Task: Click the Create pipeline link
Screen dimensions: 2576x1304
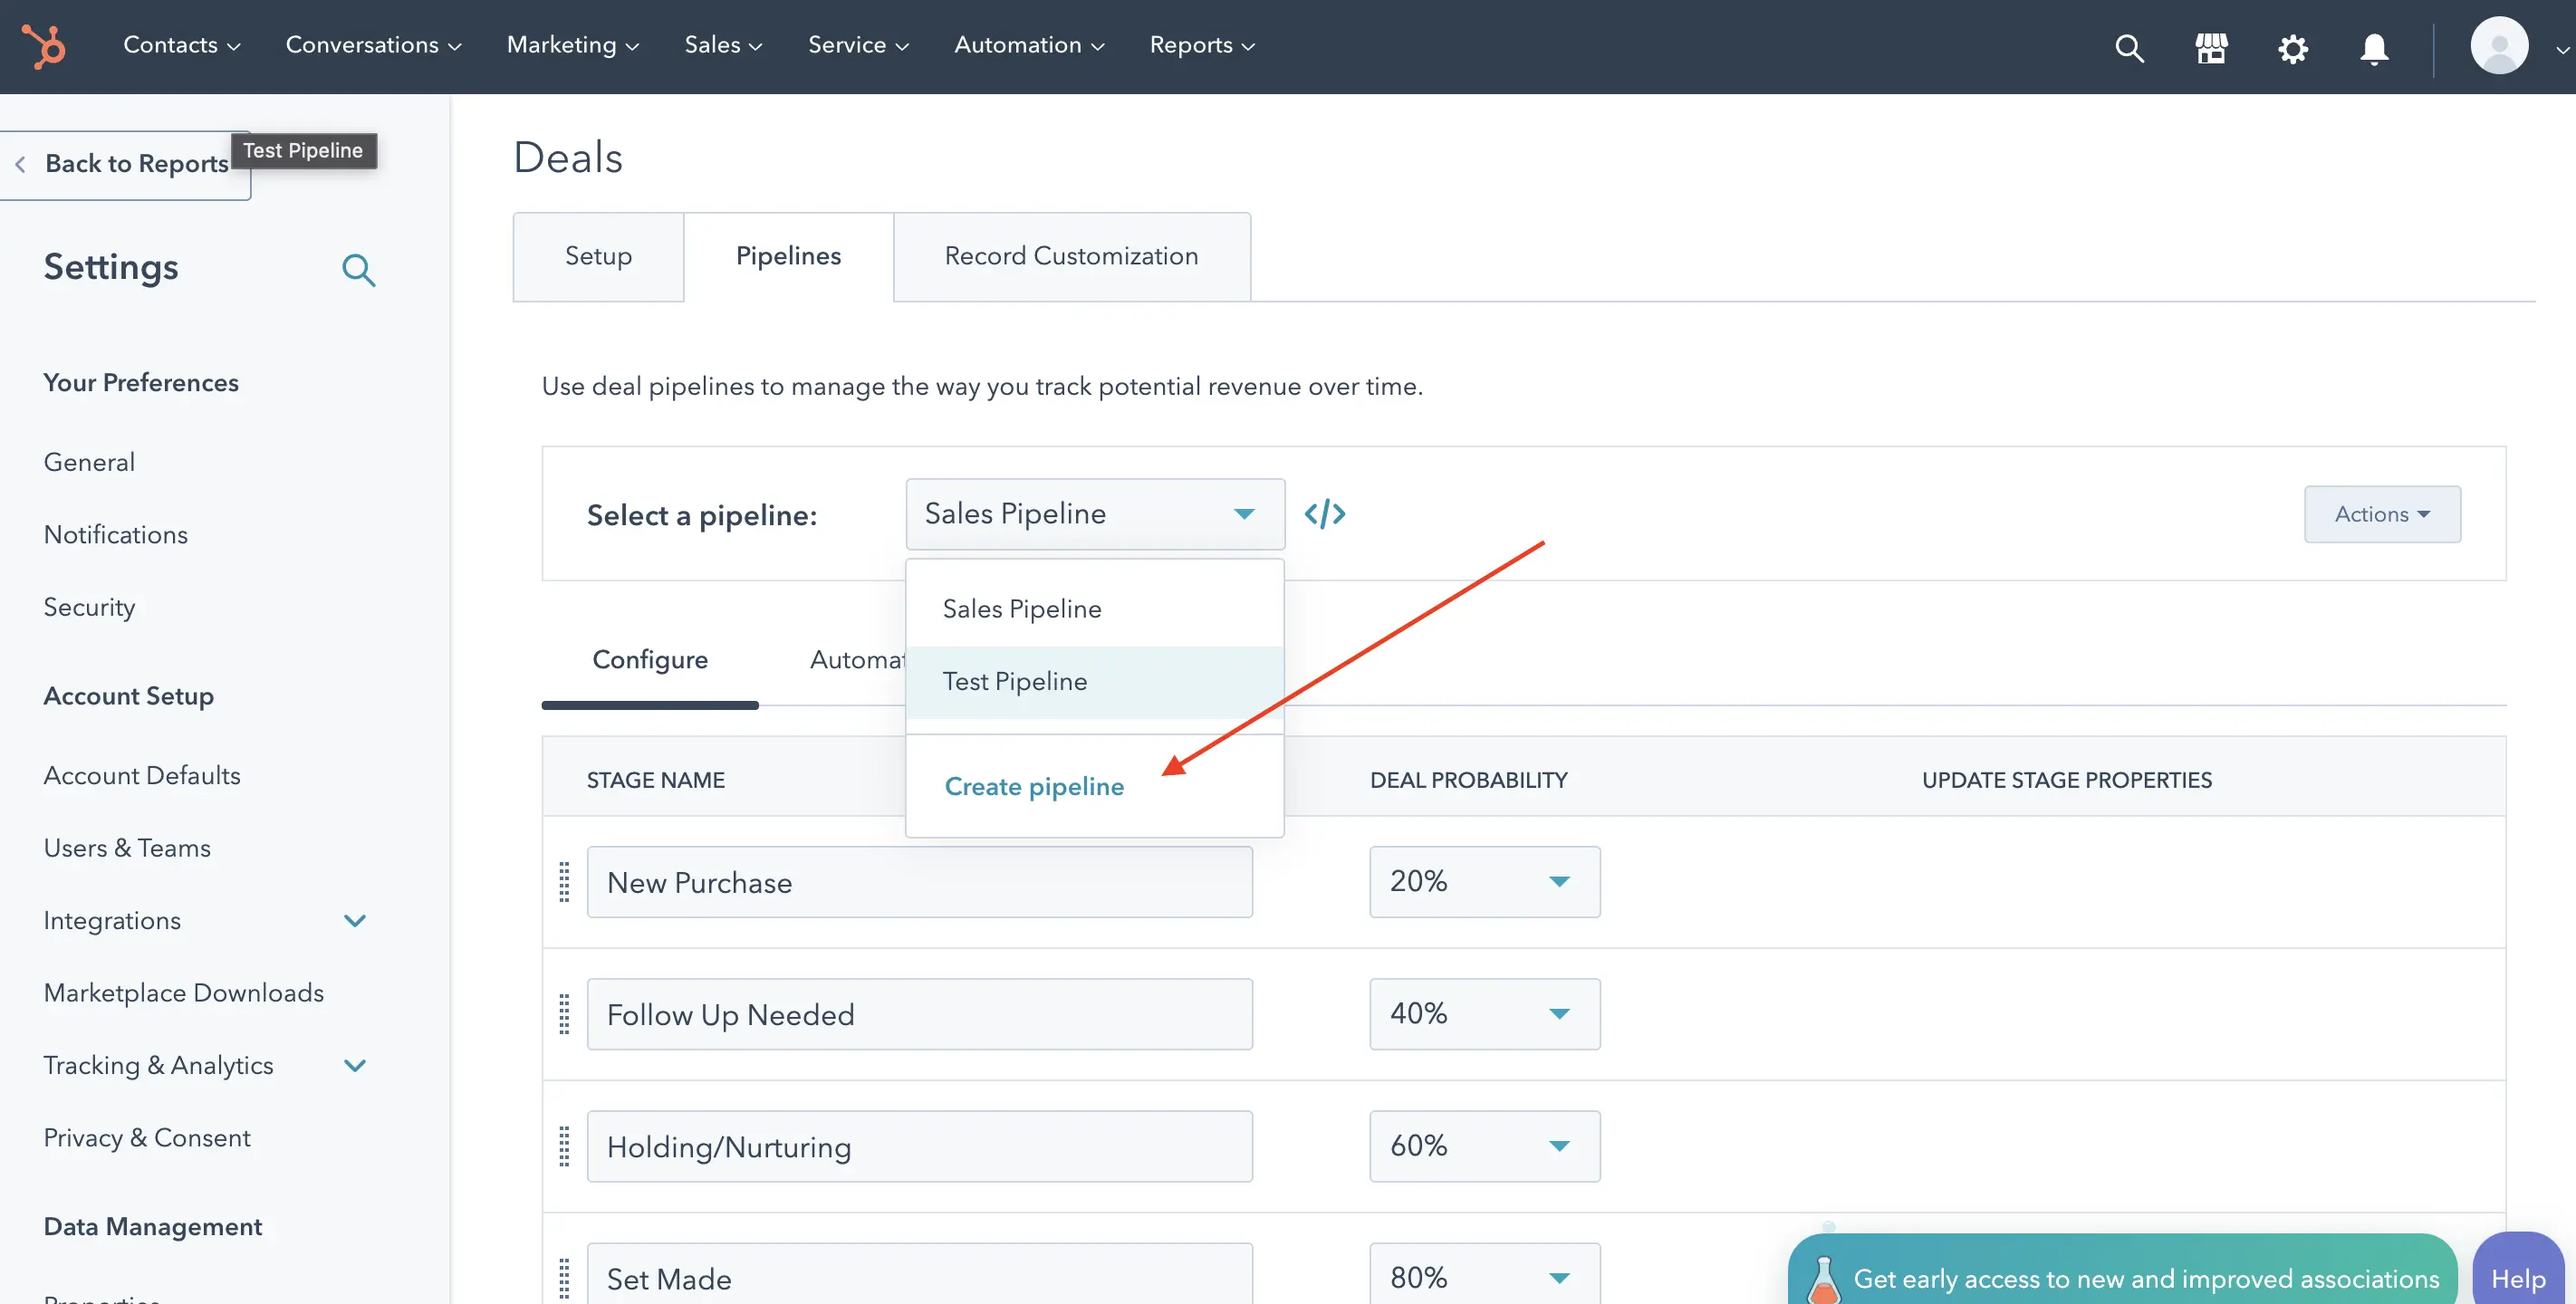Action: click(1034, 787)
